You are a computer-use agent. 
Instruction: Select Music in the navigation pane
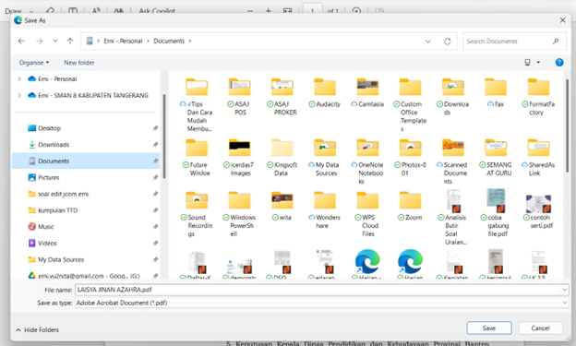pyautogui.click(x=87, y=227)
